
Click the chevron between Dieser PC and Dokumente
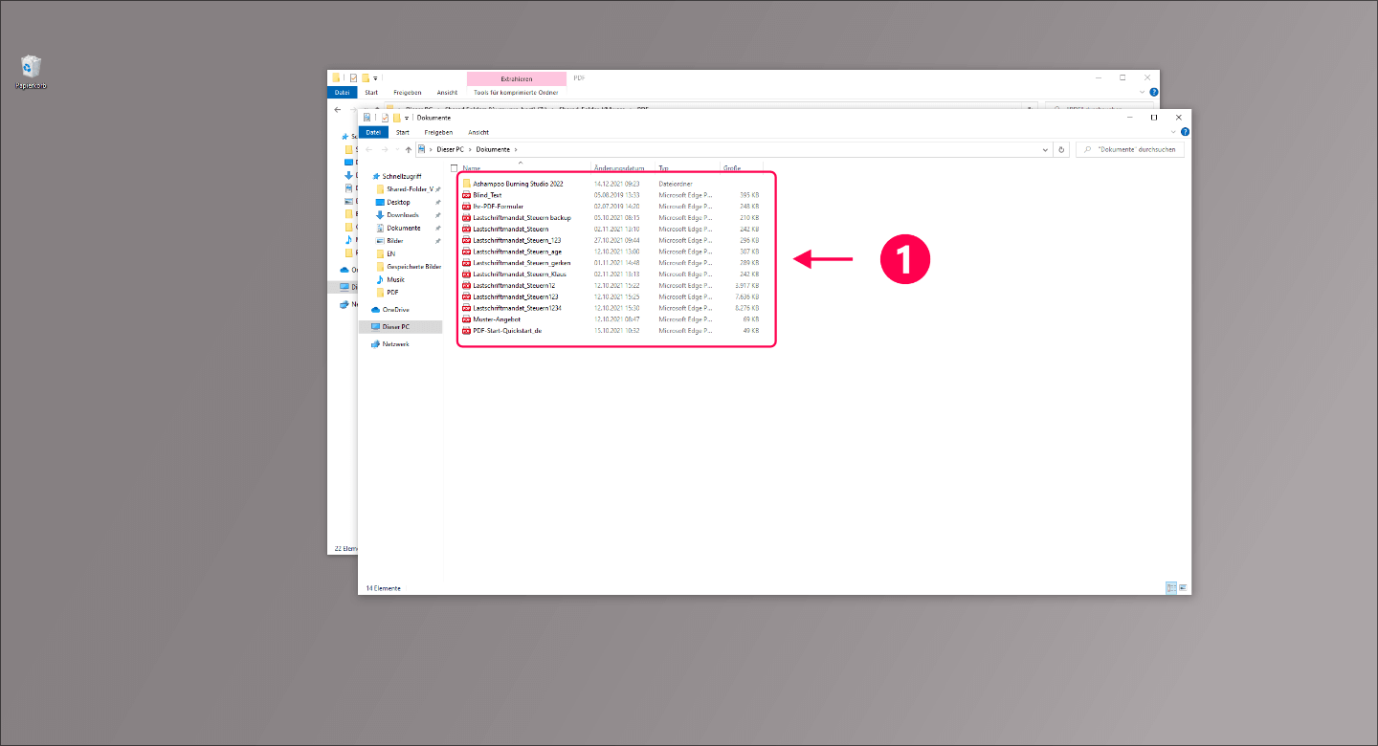click(x=470, y=149)
